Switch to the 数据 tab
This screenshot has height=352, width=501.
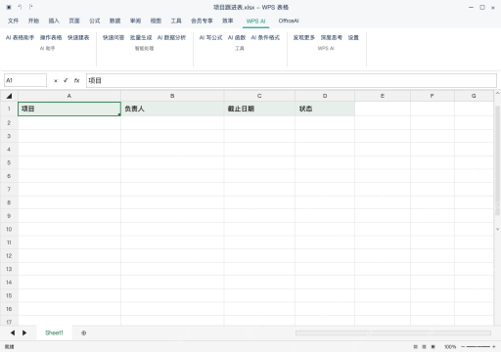[x=115, y=21]
